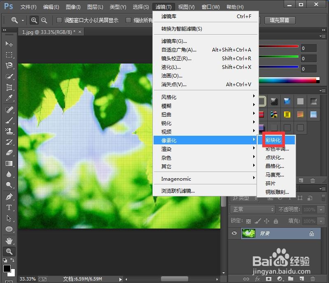This screenshot has height=283, width=329.
Task: Reset default foreground and background colors
Action: pos(5,260)
